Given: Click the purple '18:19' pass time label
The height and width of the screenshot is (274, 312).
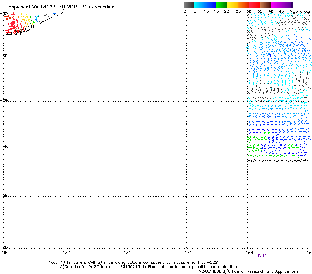Looking at the screenshot, I should click(x=261, y=256).
